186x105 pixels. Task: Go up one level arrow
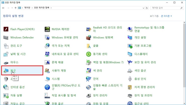pyautogui.click(x=15, y=8)
